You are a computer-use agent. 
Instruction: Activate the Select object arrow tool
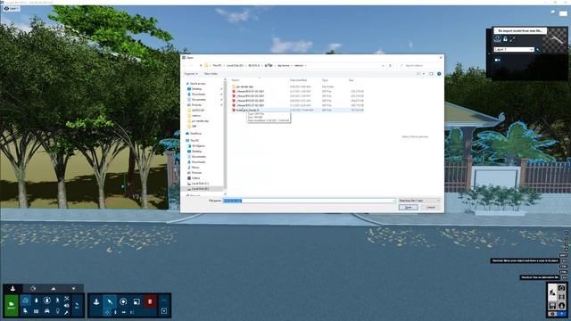coord(110,301)
